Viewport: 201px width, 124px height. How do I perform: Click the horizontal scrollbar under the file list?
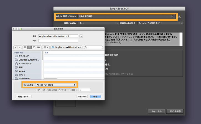pyautogui.click(x=51, y=78)
